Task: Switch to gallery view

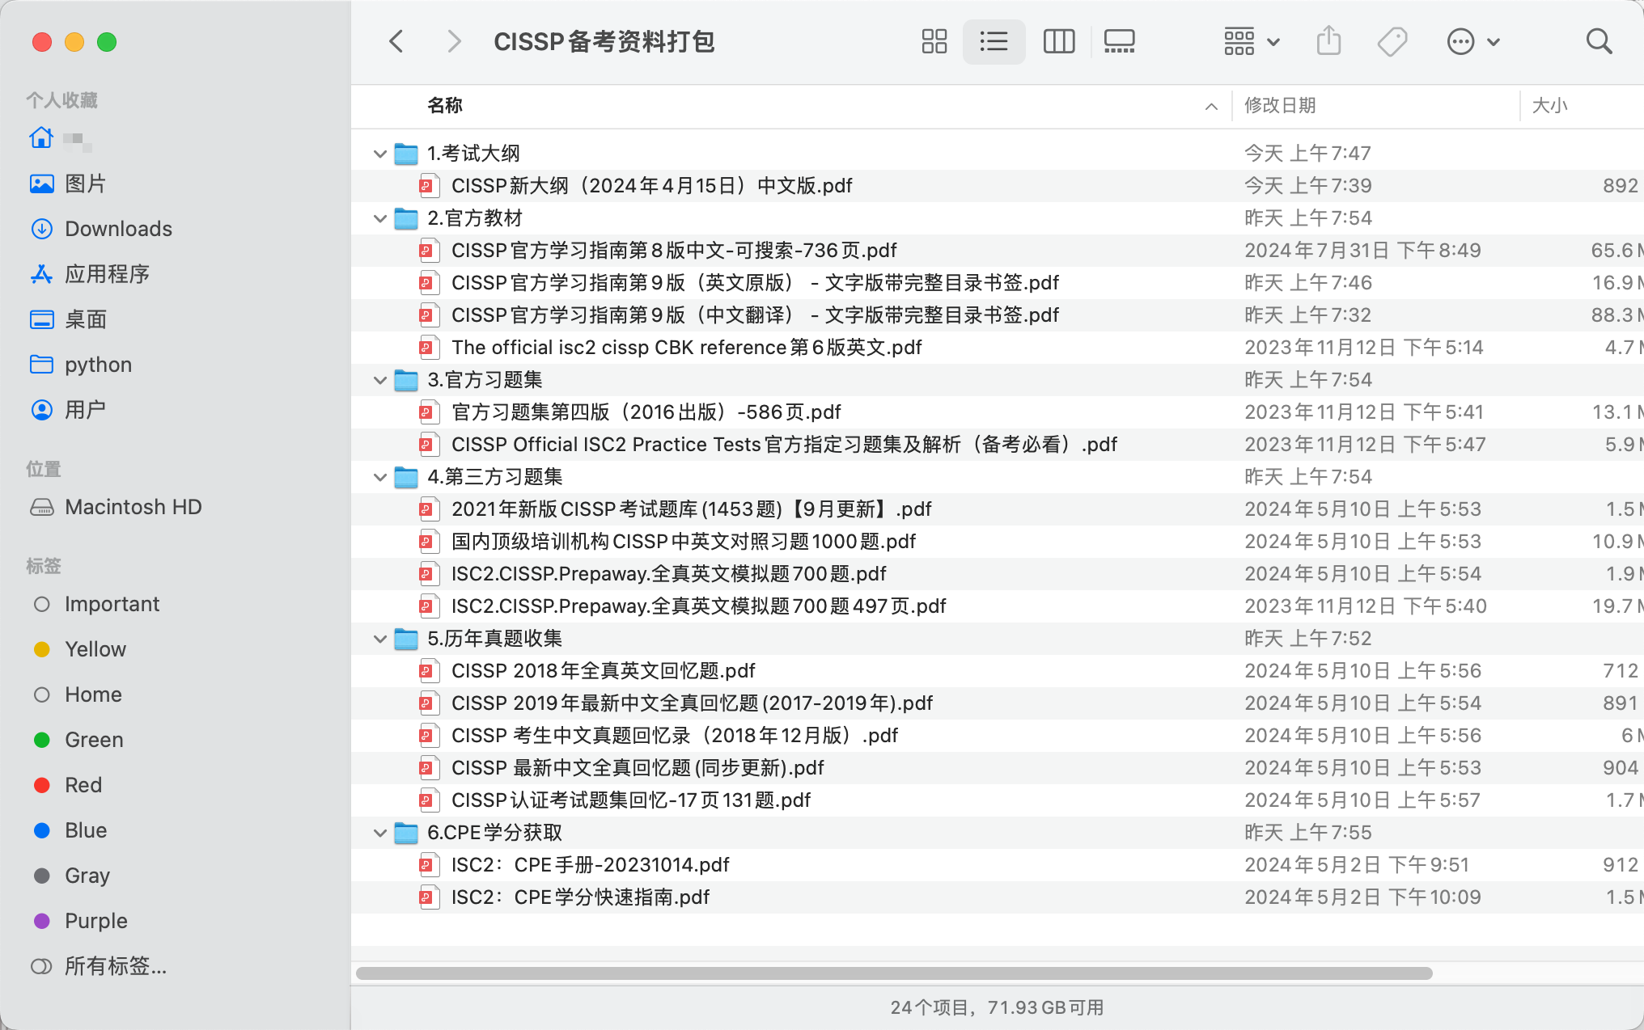Action: [1119, 41]
